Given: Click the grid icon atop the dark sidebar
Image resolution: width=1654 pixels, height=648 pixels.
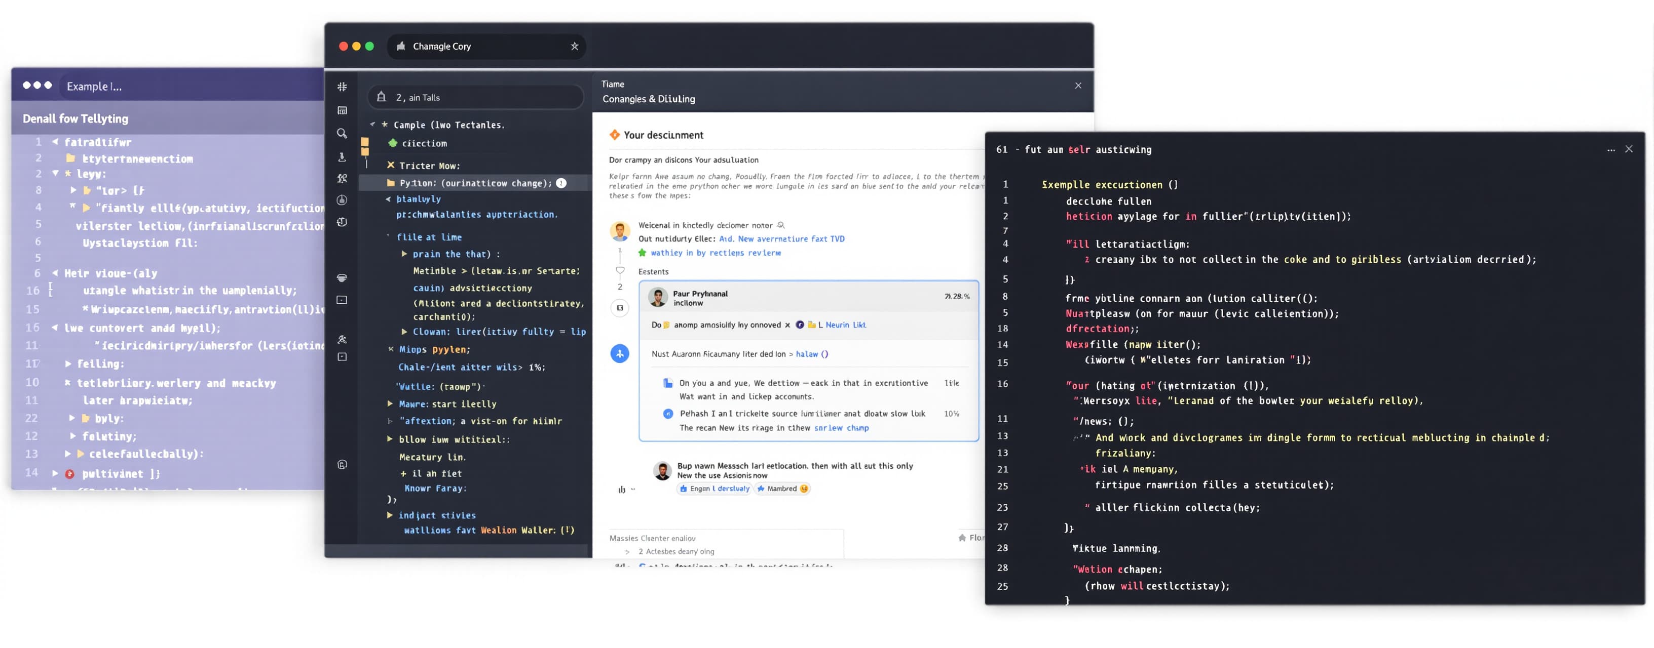Looking at the screenshot, I should click(342, 87).
